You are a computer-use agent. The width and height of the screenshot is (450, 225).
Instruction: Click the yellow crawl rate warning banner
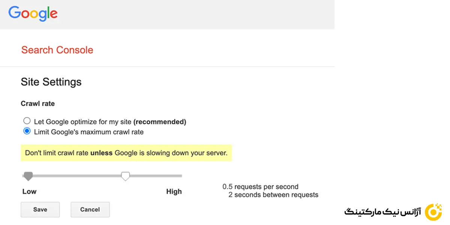pyautogui.click(x=126, y=153)
